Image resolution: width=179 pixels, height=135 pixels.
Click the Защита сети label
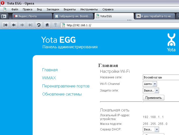coord(109,91)
